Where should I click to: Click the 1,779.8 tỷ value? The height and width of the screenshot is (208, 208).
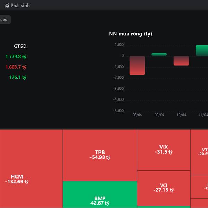point(16,57)
